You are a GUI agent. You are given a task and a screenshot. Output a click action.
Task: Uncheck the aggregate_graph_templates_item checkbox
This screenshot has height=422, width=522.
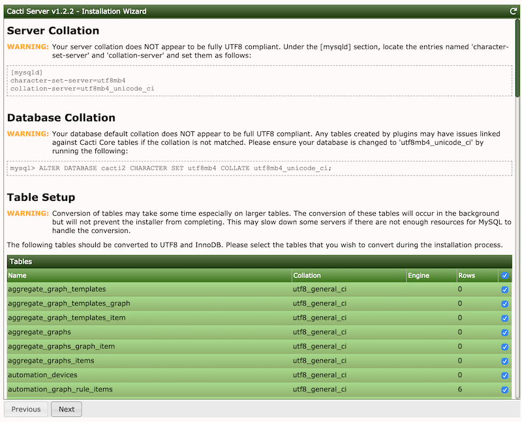tap(504, 318)
